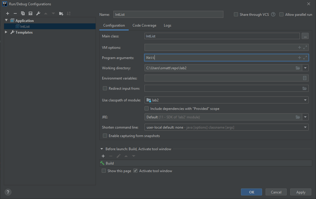
Task: Browse for main class using the ellipsis button
Action: [305, 36]
